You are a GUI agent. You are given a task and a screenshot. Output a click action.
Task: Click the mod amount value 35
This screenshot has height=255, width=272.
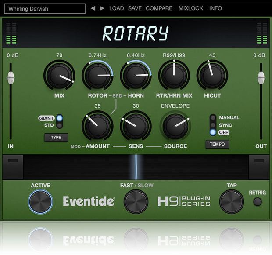97,106
